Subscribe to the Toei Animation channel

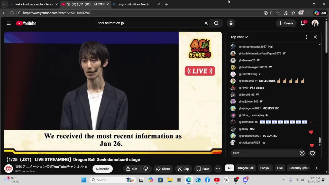pos(103,169)
